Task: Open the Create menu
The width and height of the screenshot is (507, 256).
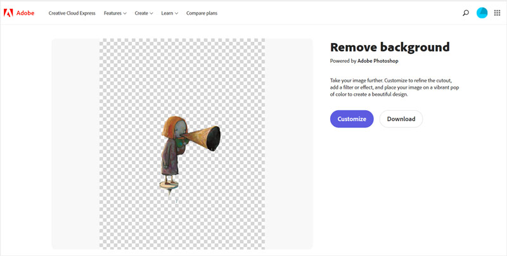Action: pyautogui.click(x=141, y=13)
